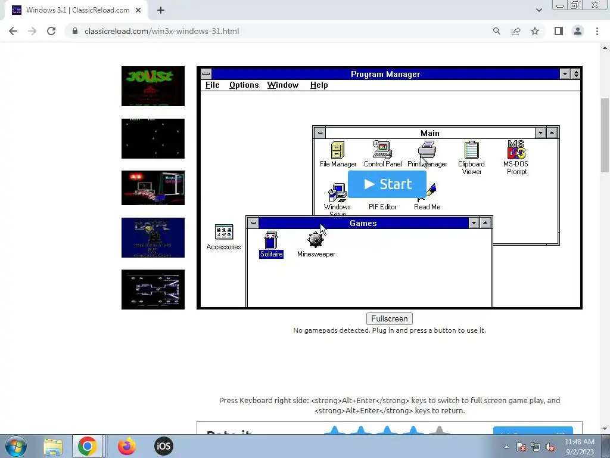Screen dimensions: 610x458
Task: Open a new browser tab
Action: [161, 10]
